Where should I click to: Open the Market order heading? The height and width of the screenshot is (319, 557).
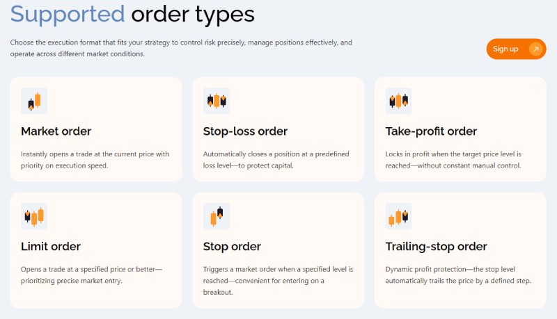(56, 131)
